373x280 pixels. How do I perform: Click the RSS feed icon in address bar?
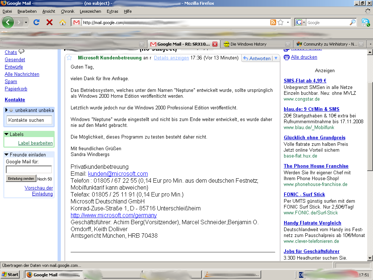273,22
